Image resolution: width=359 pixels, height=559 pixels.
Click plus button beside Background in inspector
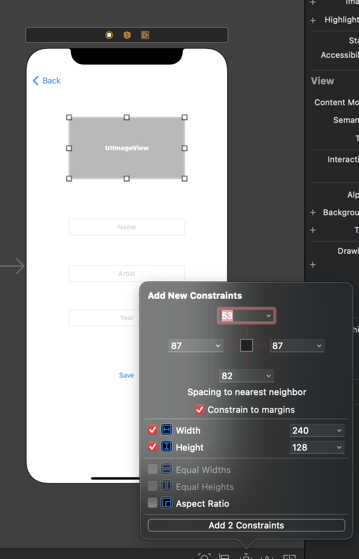pyautogui.click(x=313, y=212)
